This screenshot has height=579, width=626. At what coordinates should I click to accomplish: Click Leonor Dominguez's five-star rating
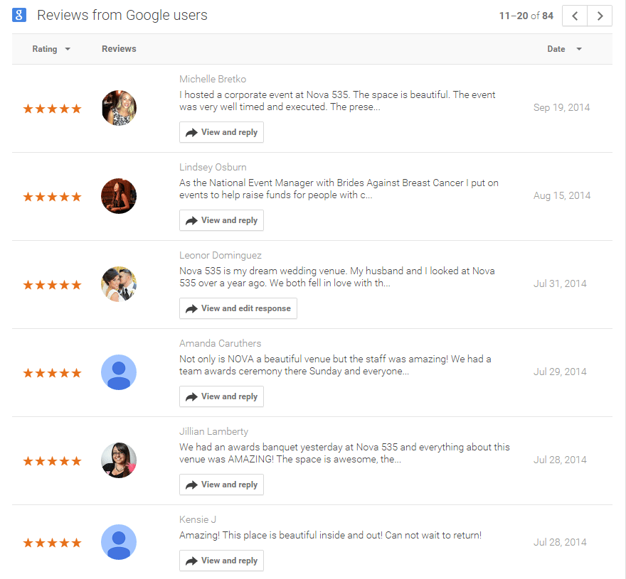tap(52, 285)
